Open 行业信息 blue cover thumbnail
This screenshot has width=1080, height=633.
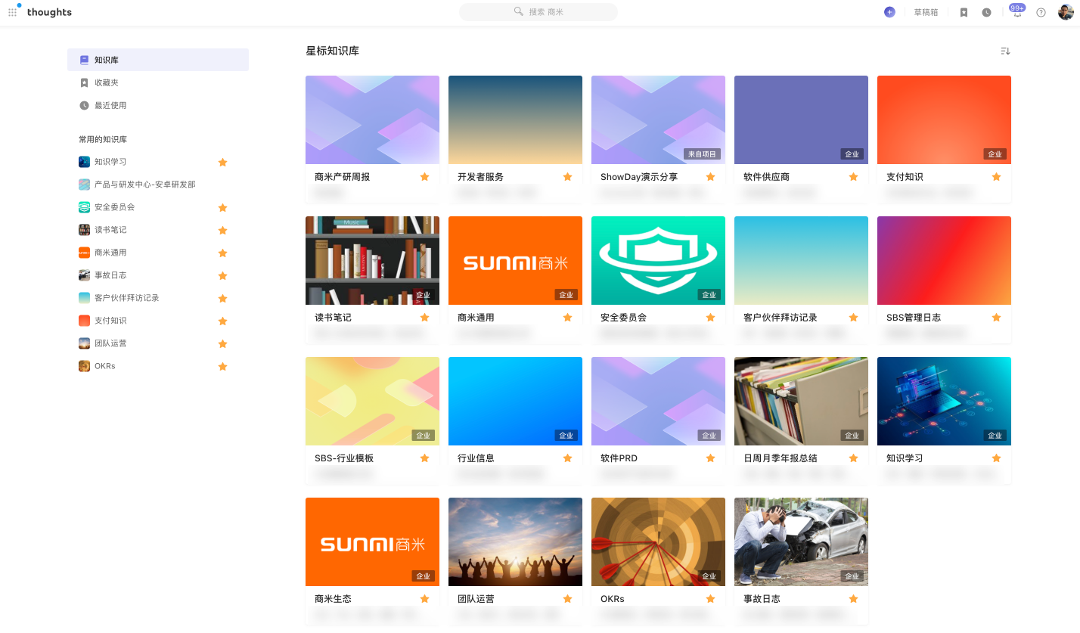[x=515, y=401]
